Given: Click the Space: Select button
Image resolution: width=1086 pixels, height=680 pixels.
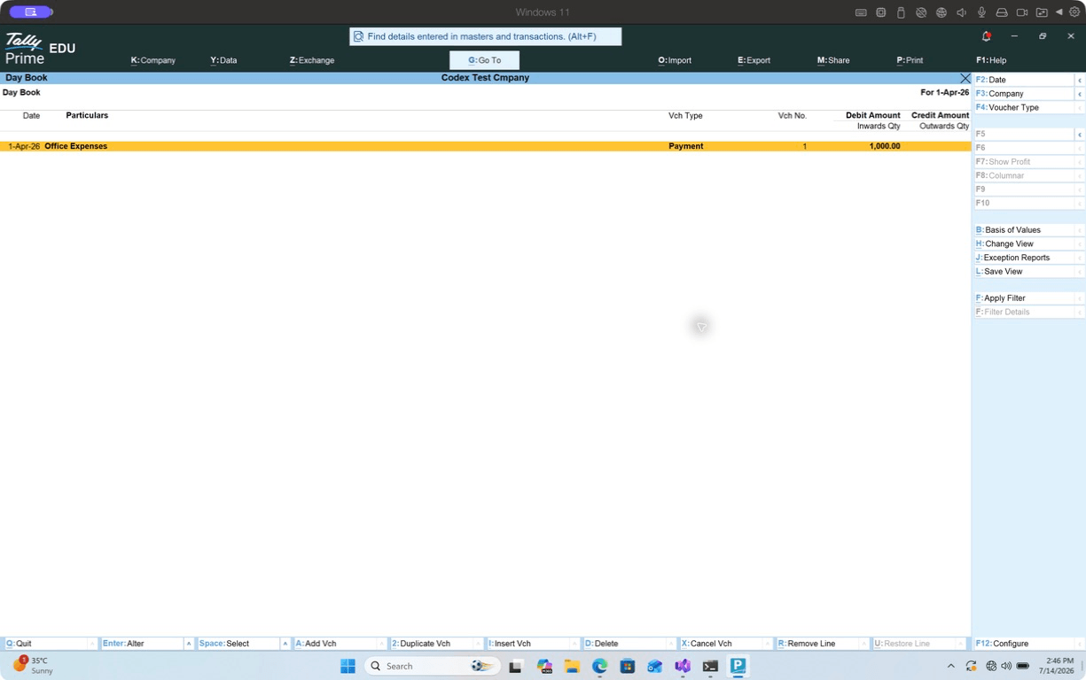Looking at the screenshot, I should 238,644.
